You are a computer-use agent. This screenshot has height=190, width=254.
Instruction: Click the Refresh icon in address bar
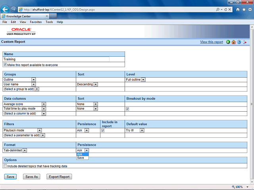(x=226, y=9)
